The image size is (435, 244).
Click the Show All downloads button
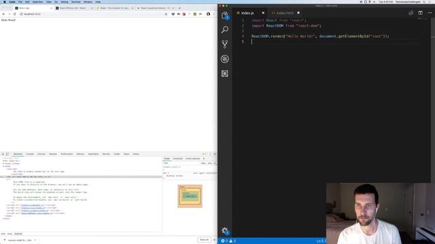(204, 240)
